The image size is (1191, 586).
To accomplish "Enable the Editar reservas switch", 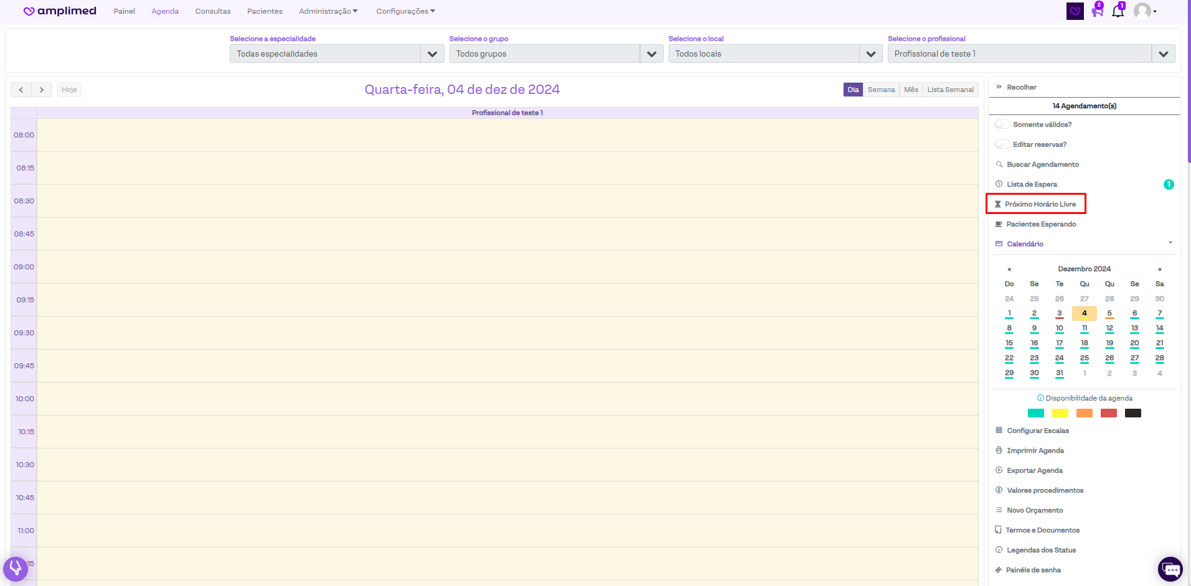I will pos(1002,144).
